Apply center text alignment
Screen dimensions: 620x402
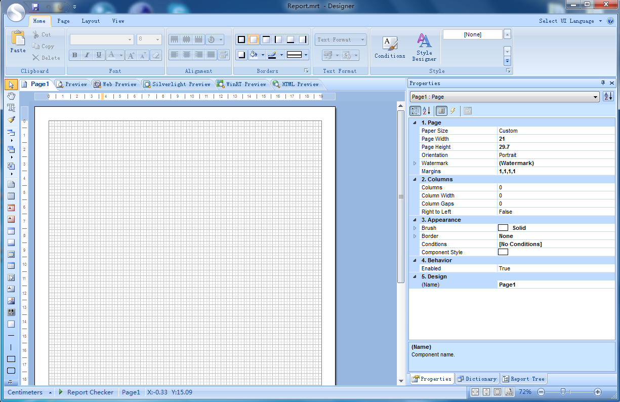click(x=187, y=55)
